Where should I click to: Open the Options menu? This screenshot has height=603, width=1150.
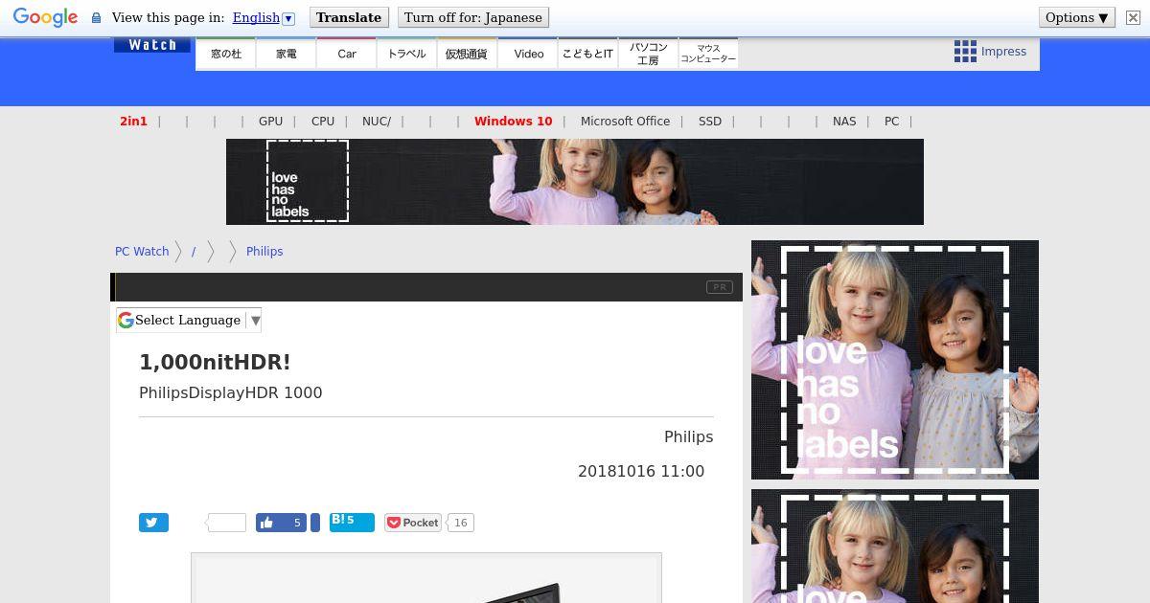click(x=1077, y=17)
